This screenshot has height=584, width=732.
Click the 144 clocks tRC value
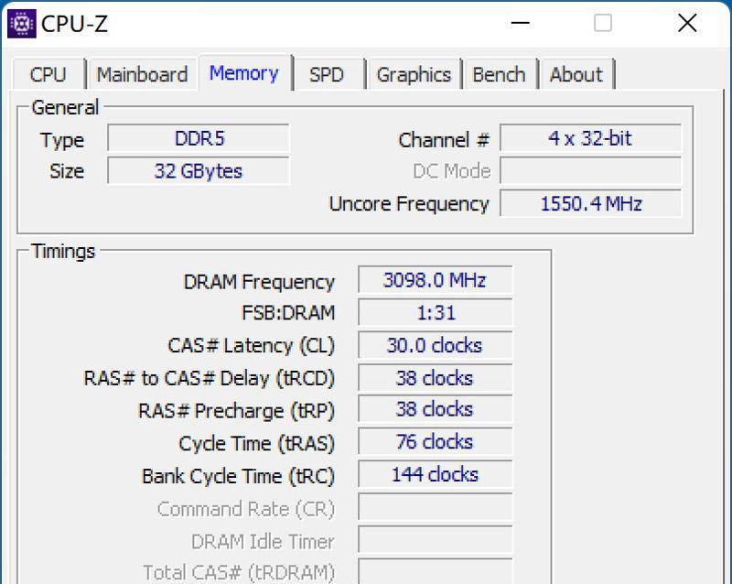[436, 474]
